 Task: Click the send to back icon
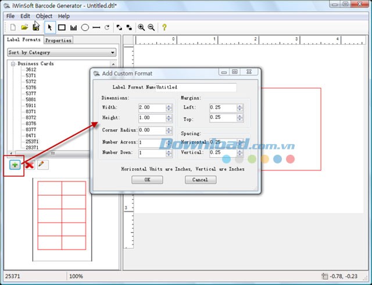[129, 27]
